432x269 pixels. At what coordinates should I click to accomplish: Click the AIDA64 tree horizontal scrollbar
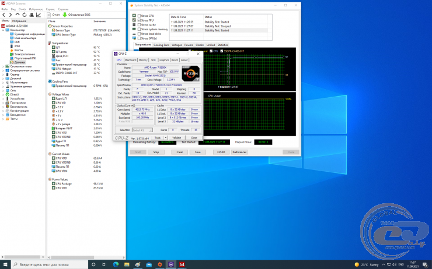(22, 257)
